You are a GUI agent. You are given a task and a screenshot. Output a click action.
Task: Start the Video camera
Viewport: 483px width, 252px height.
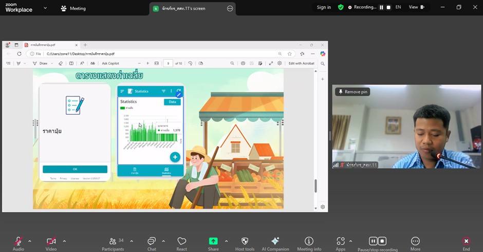[51, 241]
